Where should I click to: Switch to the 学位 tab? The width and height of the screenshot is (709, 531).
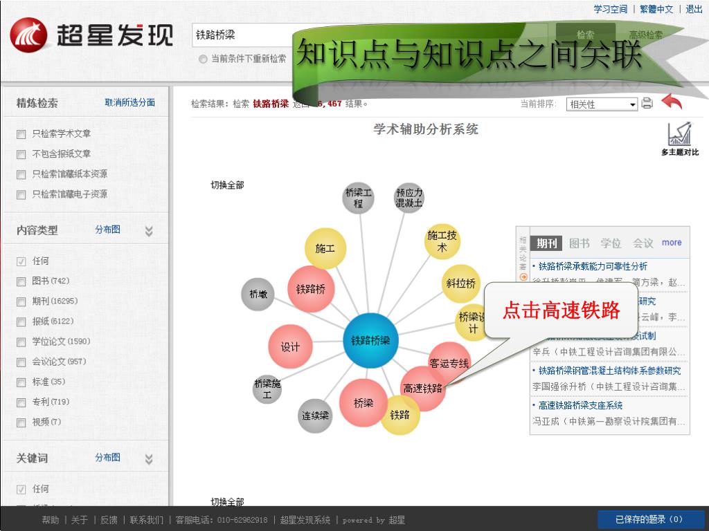point(611,243)
